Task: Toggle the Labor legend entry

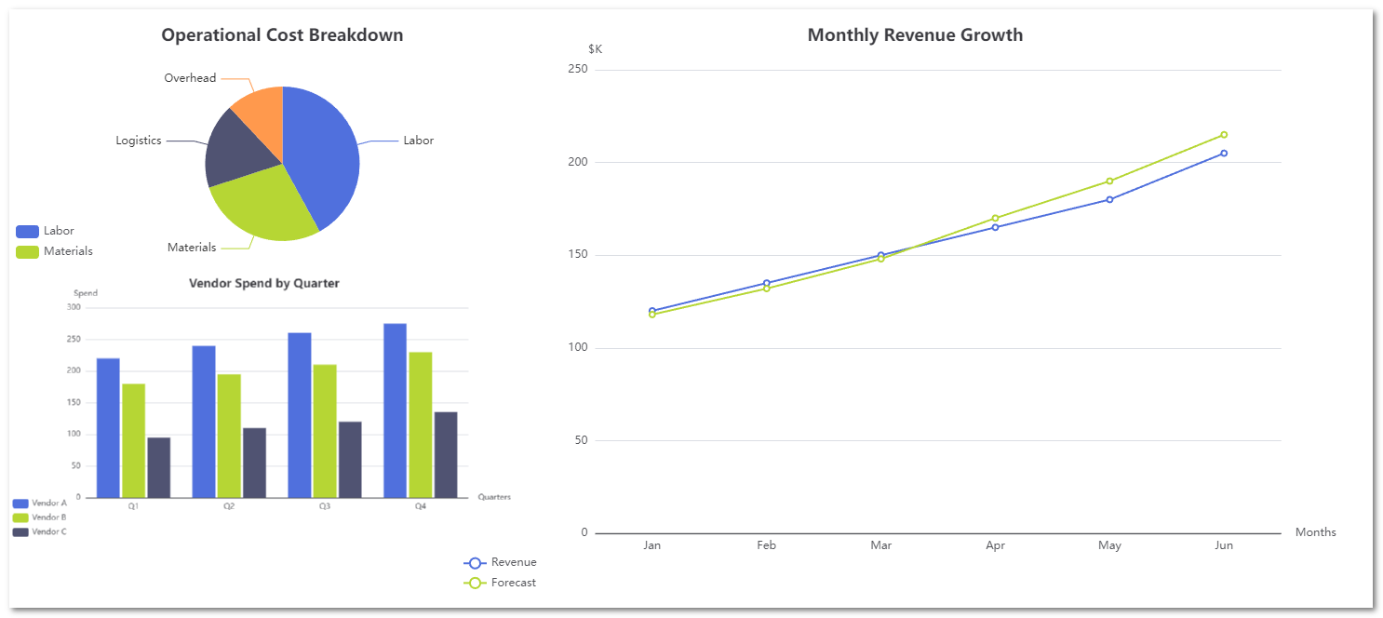Action: (45, 231)
